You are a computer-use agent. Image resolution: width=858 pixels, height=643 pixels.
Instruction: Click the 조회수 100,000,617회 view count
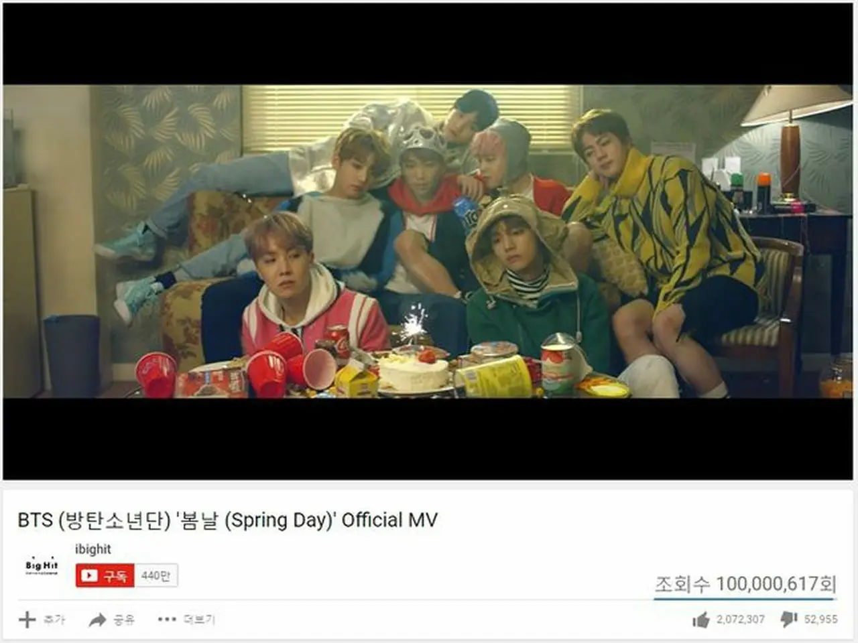pos(745,583)
